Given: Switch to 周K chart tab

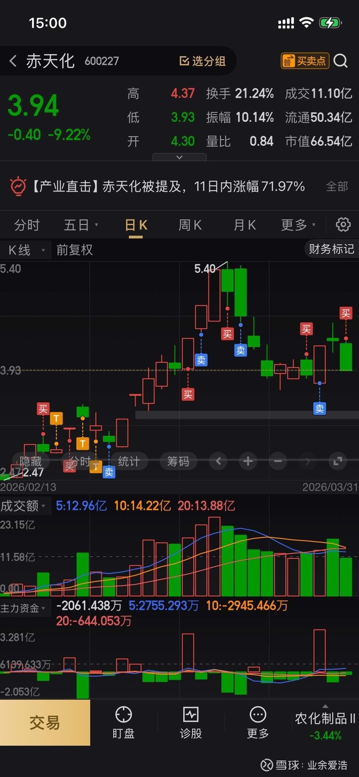Looking at the screenshot, I should pos(190,225).
